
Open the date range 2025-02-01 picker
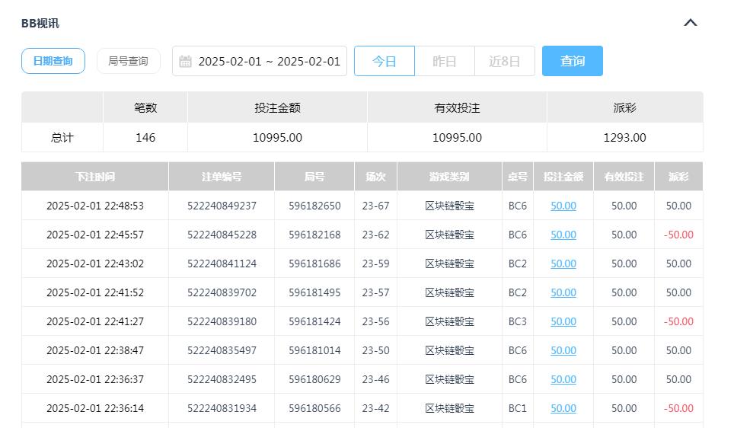tap(269, 62)
